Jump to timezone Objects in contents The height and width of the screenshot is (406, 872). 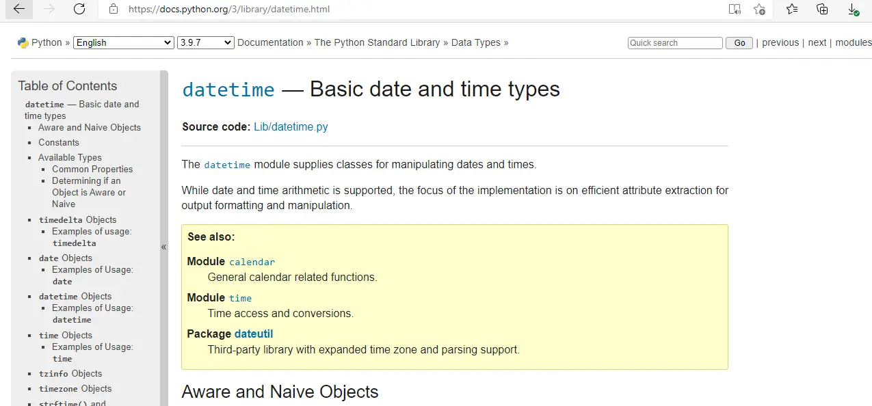[75, 388]
